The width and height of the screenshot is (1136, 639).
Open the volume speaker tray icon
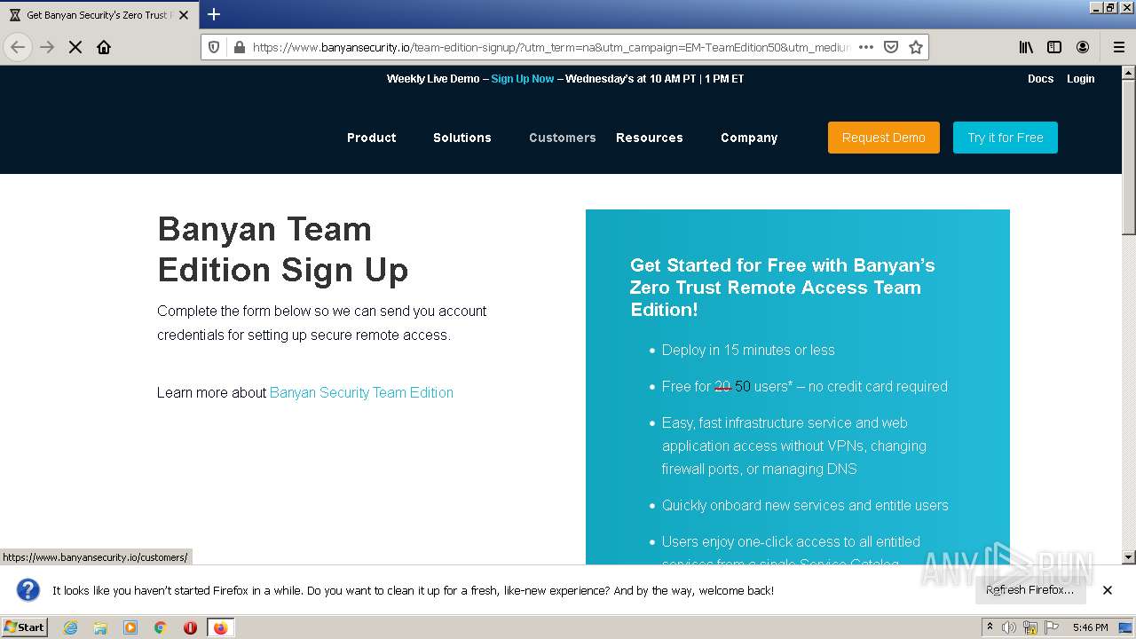pyautogui.click(x=1009, y=627)
